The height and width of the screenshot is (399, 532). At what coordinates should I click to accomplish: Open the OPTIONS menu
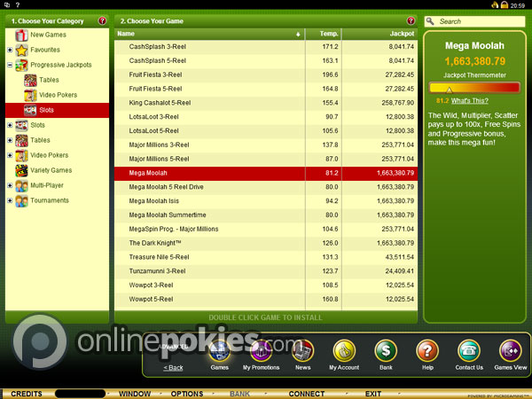click(187, 394)
